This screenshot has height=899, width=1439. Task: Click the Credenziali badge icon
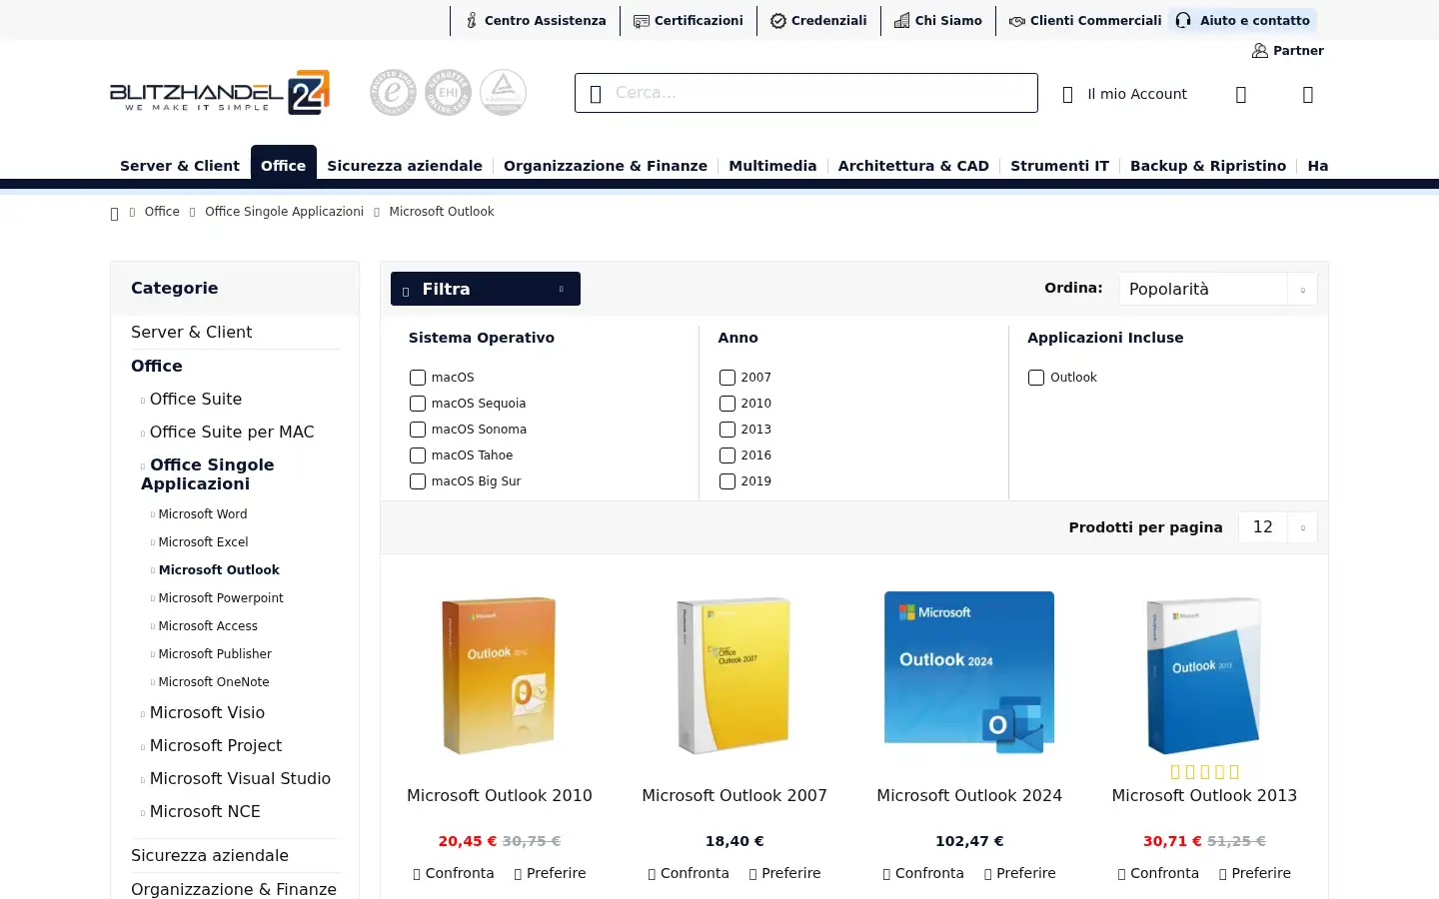[x=778, y=21]
